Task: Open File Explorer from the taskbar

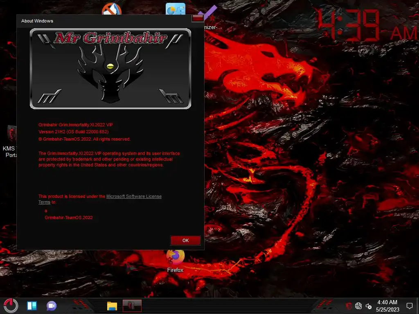Action: pos(112,306)
